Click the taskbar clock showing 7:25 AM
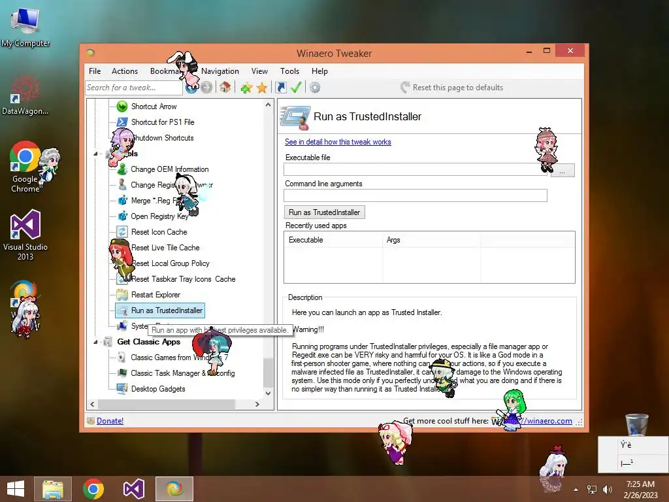Screen dimensions: 669x502 pos(640,489)
